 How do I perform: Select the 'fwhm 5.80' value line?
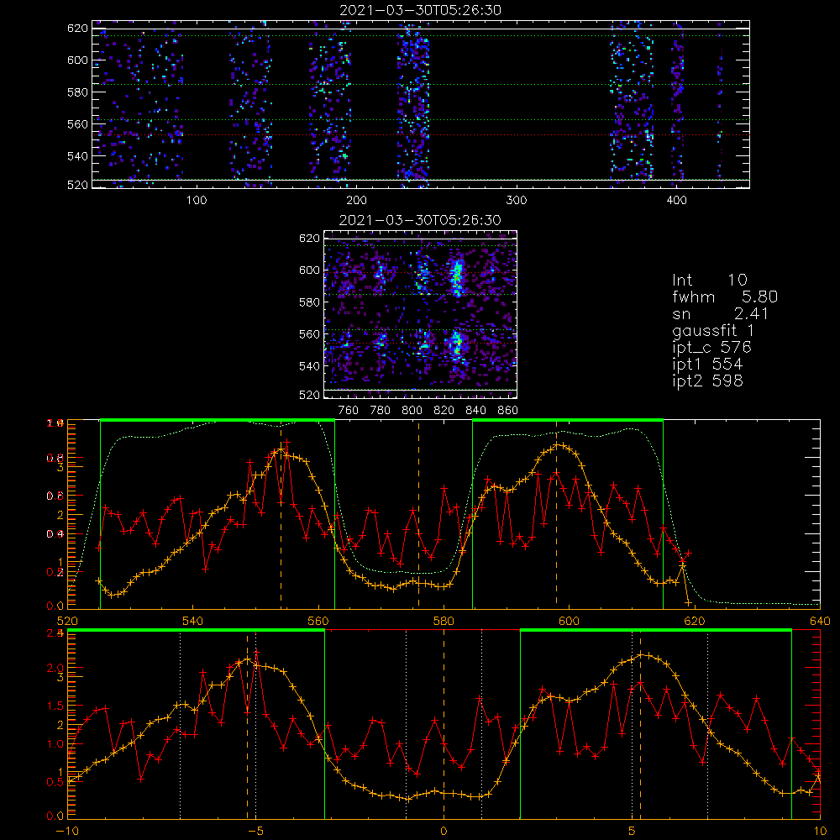tap(725, 297)
